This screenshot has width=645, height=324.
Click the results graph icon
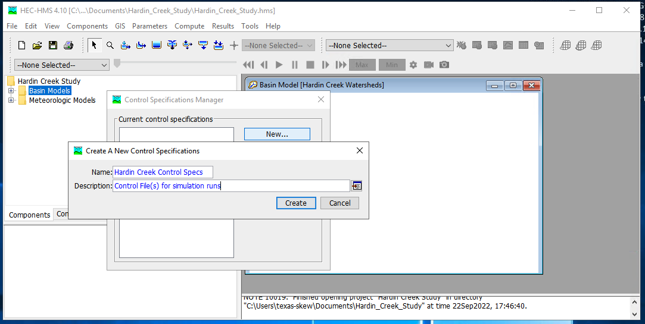click(x=508, y=46)
